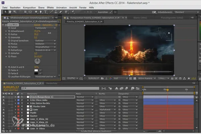The height and width of the screenshot is (134, 201).
Task: Click the white Farbe A color swatch
Action: coord(36,71)
